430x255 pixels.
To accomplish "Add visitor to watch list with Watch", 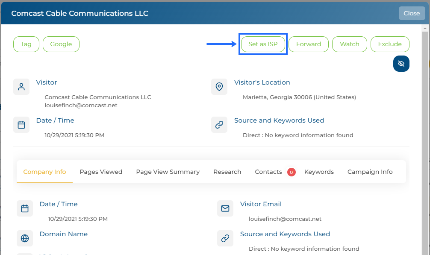I will click(x=349, y=44).
